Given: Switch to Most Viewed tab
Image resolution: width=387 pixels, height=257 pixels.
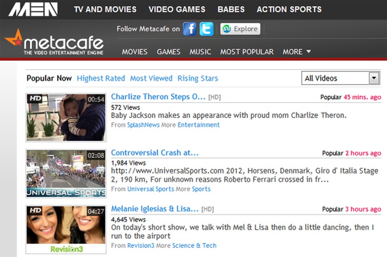Looking at the screenshot, I should coord(151,79).
